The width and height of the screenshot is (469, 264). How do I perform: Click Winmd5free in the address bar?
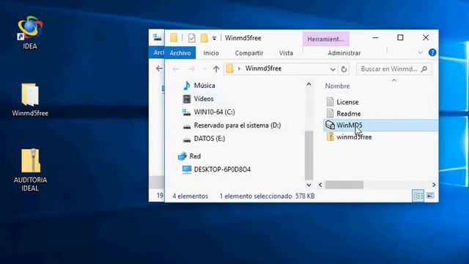click(264, 68)
